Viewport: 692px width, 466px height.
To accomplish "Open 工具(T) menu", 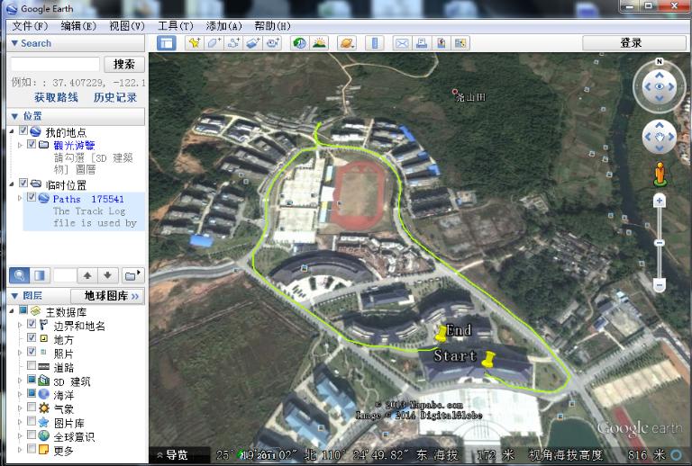I will pyautogui.click(x=176, y=26).
